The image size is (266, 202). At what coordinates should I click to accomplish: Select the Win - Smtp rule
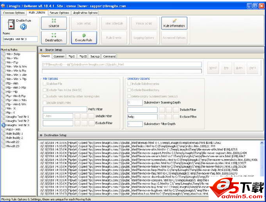pos(13,54)
